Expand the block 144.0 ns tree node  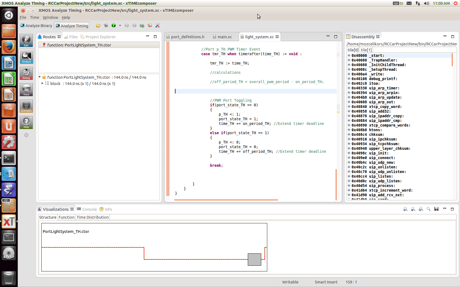(x=42, y=83)
